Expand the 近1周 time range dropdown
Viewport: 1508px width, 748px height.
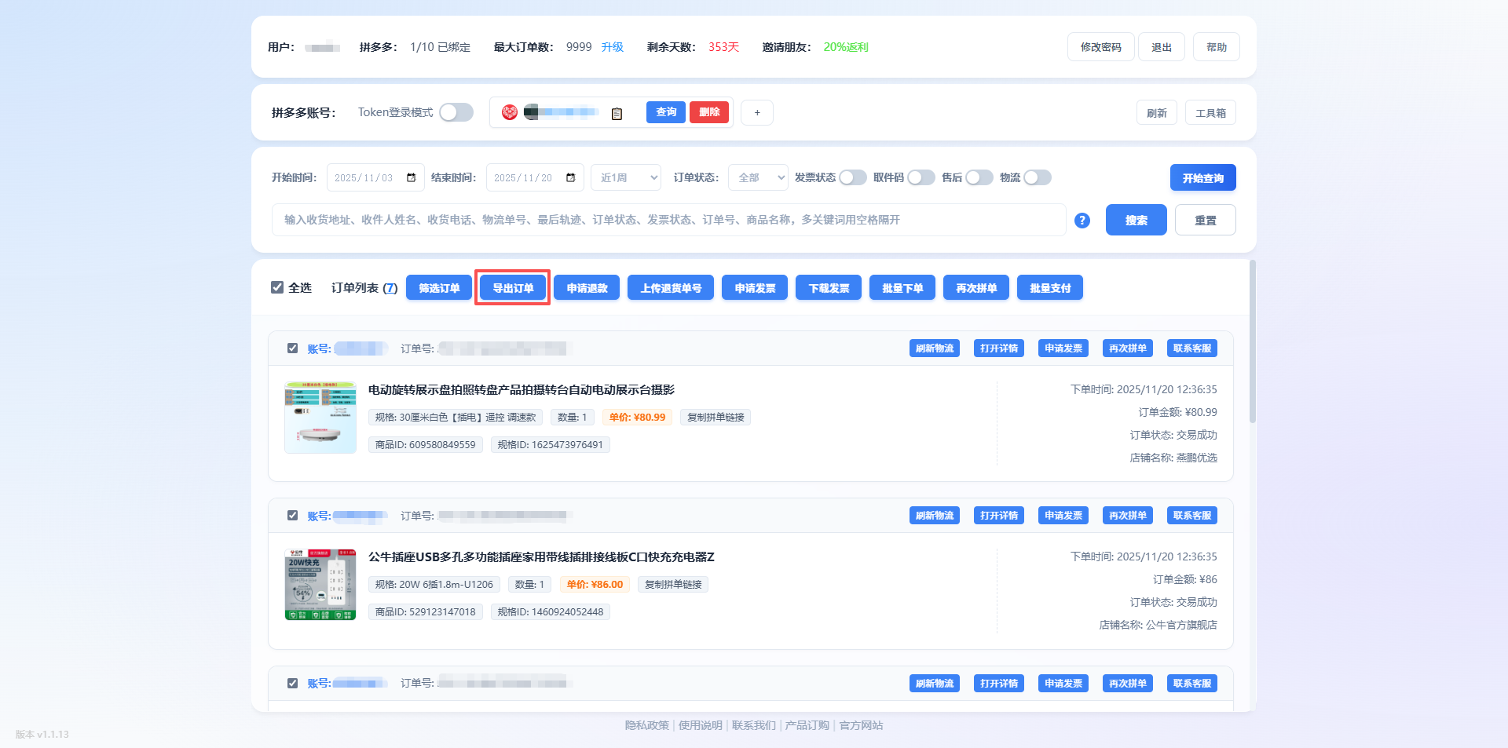coord(626,178)
